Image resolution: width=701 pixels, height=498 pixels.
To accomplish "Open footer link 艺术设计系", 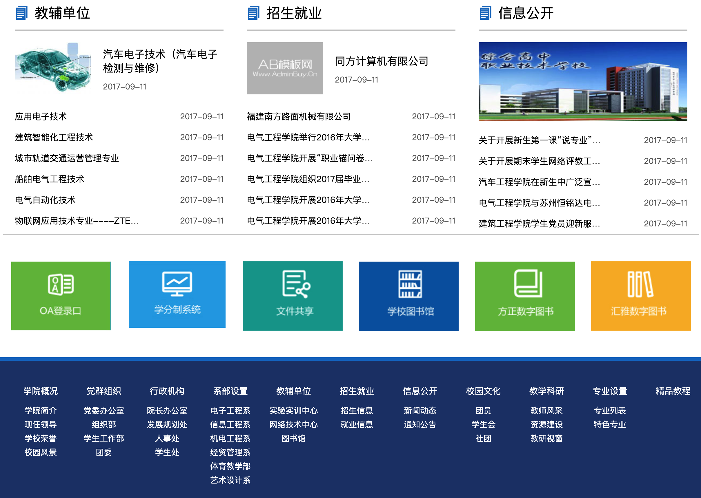I will coord(230,480).
